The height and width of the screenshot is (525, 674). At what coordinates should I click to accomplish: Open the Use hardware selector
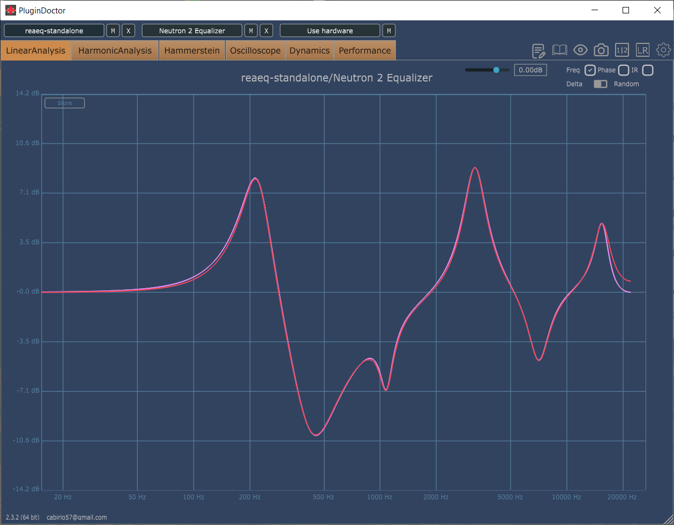(x=330, y=31)
